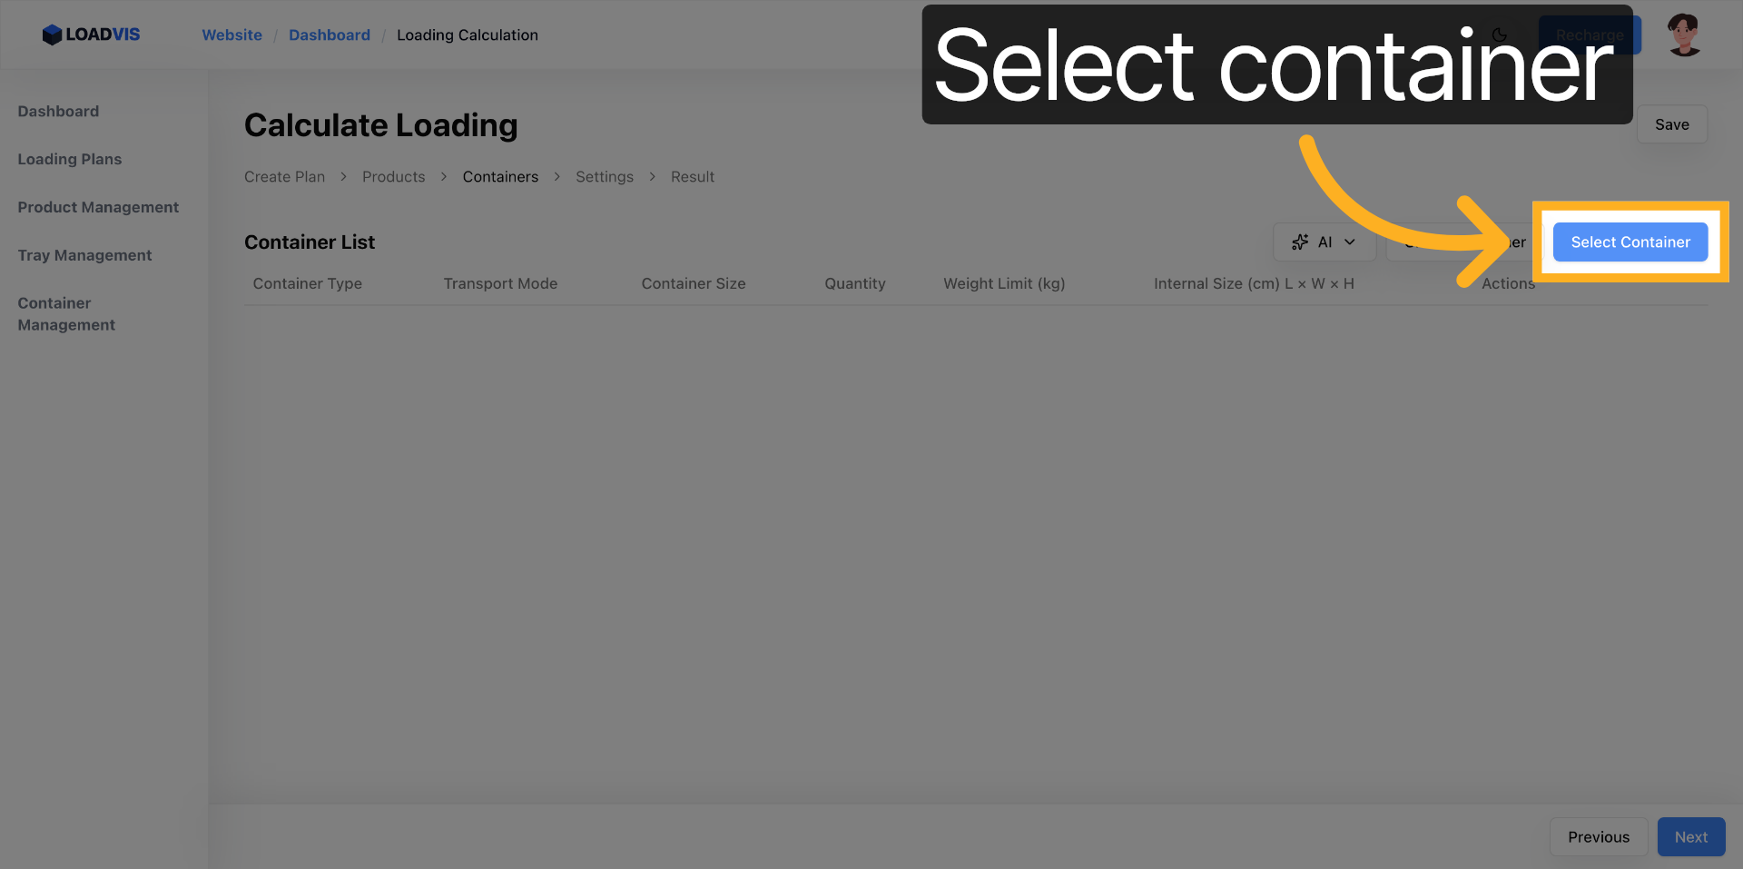Follow the Dashboard breadcrumb link

330,35
